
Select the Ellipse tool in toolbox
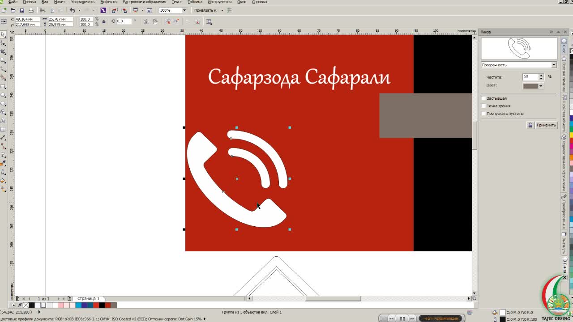click(x=3, y=95)
